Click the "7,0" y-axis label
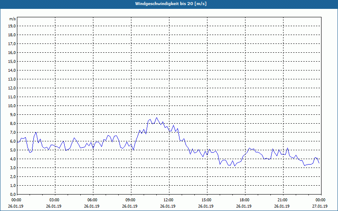The image size is (338, 211). [x=13, y=132]
